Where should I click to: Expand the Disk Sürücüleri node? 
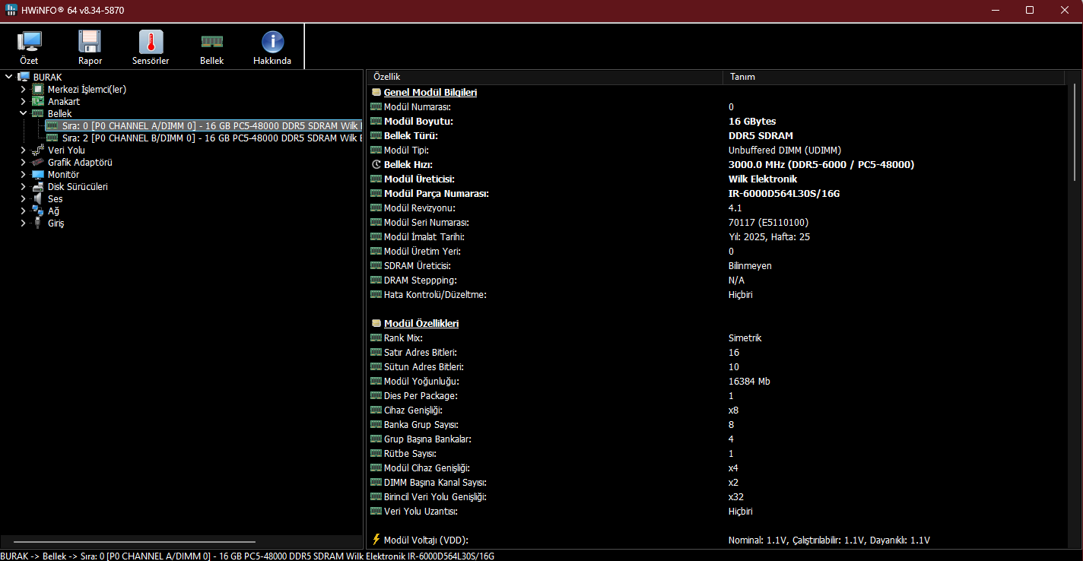23,186
